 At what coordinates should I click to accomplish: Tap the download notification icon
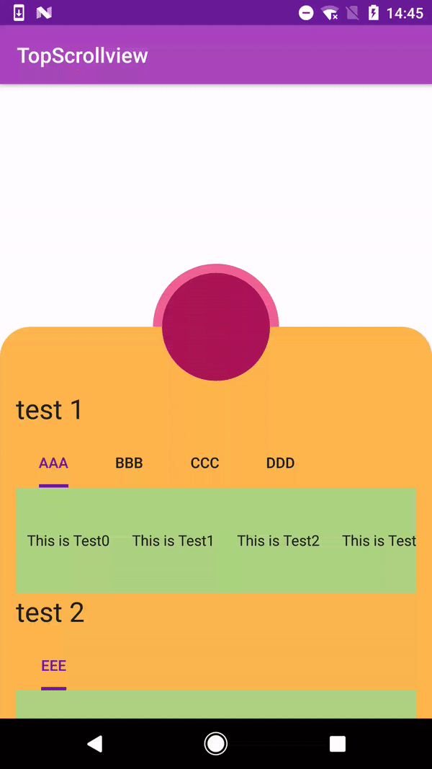pyautogui.click(x=19, y=13)
